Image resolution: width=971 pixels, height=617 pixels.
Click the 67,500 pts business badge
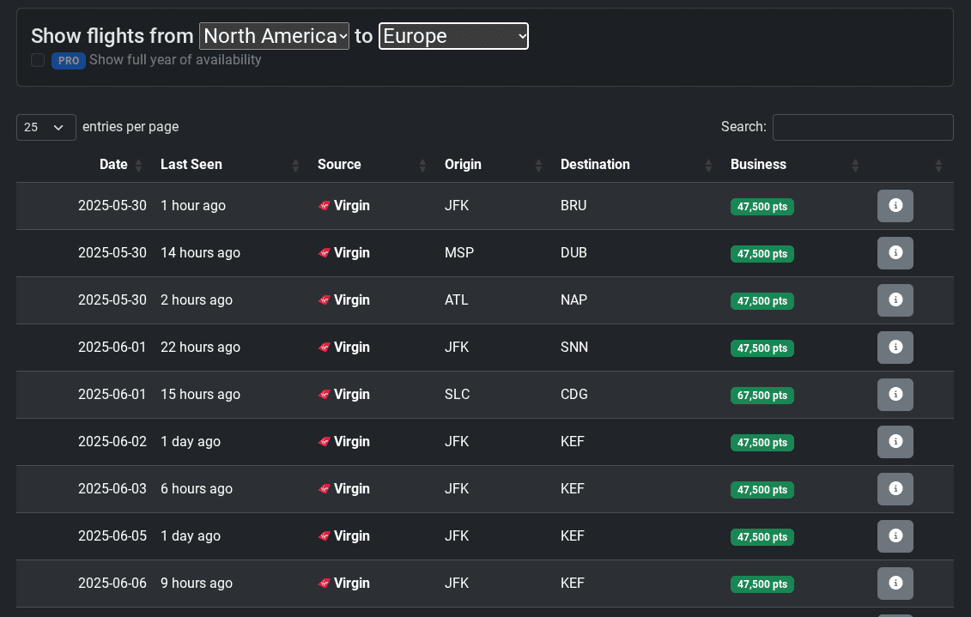pos(762,396)
